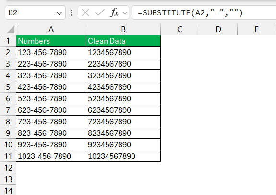Viewport: 276px width, 195px height.
Task: Select cell with 323-456-7890
Action: click(x=51, y=75)
